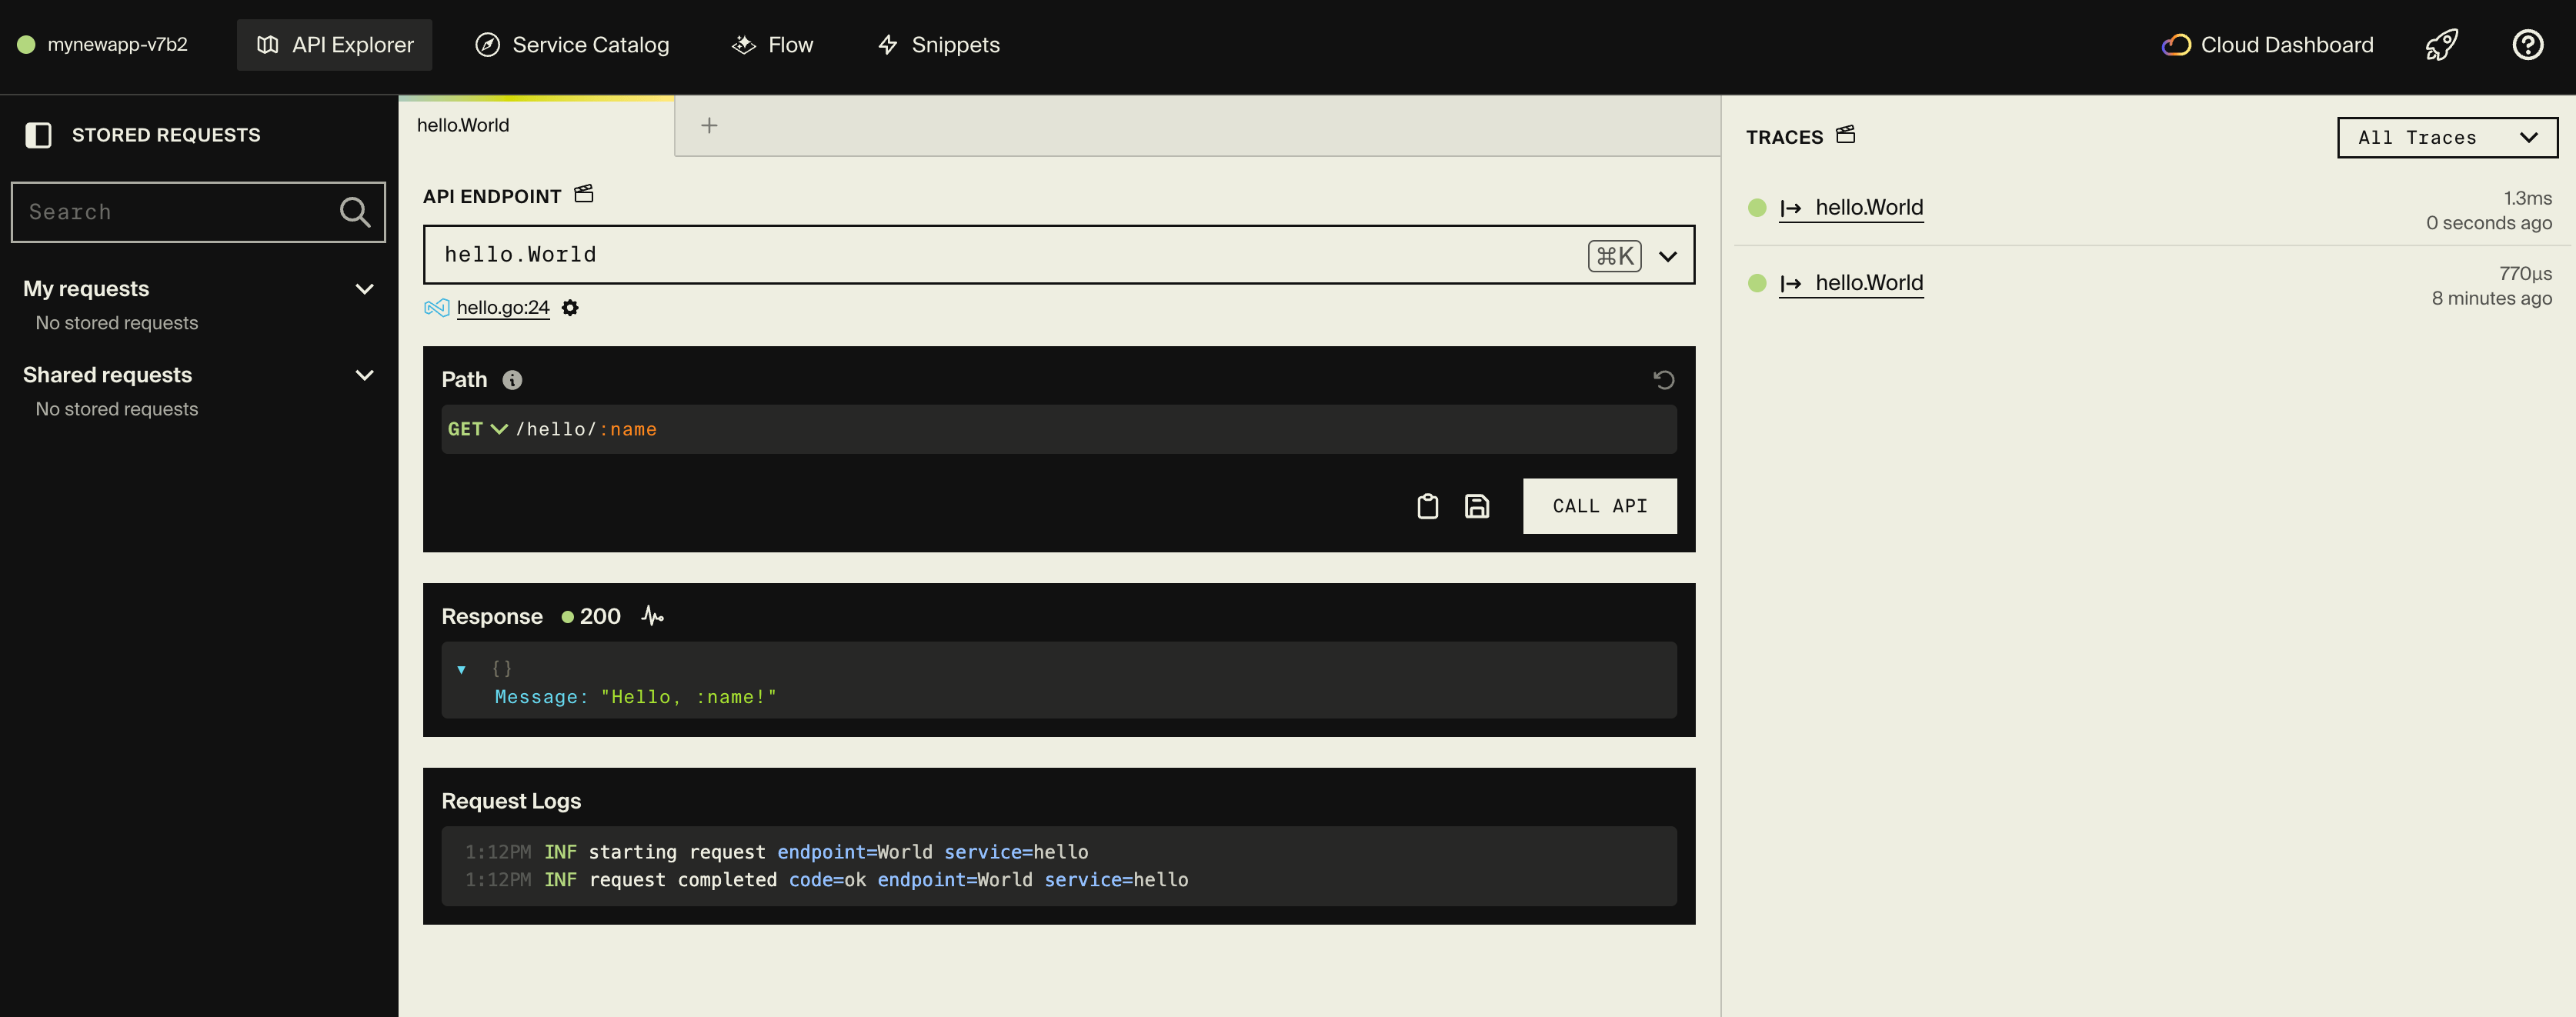View response trace via pulse icon
This screenshot has width=2576, height=1017.
(x=653, y=616)
